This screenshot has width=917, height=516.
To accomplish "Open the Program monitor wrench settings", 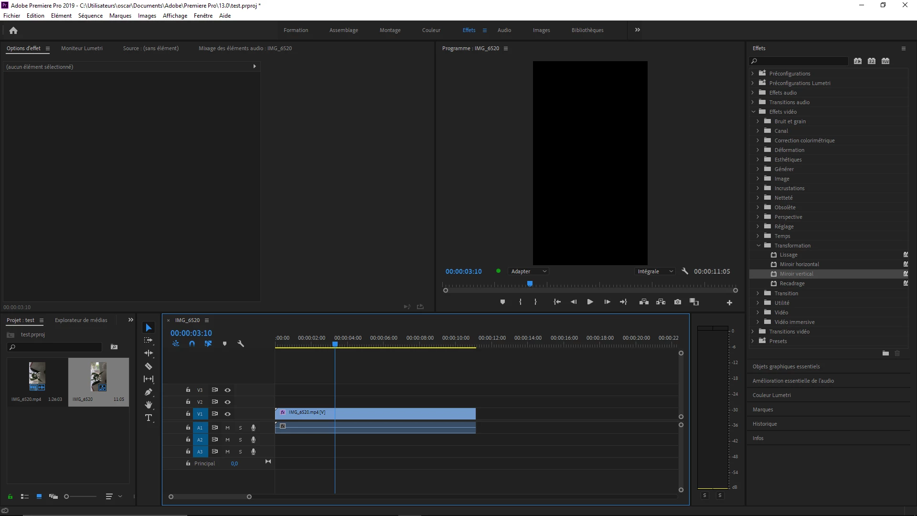I will point(685,271).
